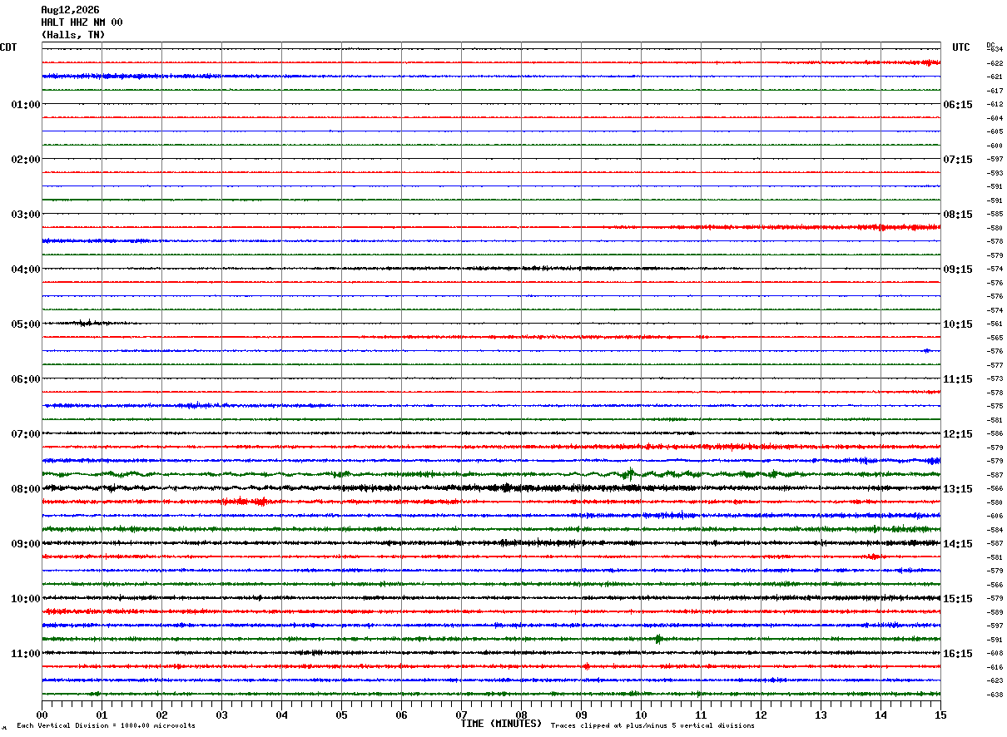Click the 16:15 UTC time label
This screenshot has height=737, width=1007.
click(x=958, y=653)
